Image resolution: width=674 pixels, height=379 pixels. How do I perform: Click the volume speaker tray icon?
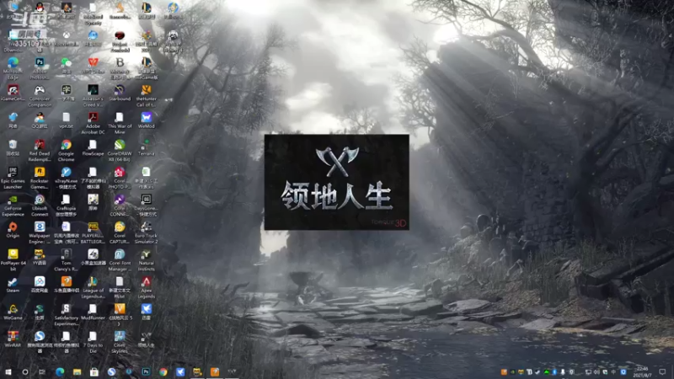[x=596, y=371]
